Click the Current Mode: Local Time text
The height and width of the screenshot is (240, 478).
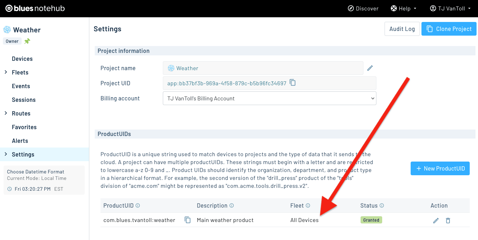37,178
